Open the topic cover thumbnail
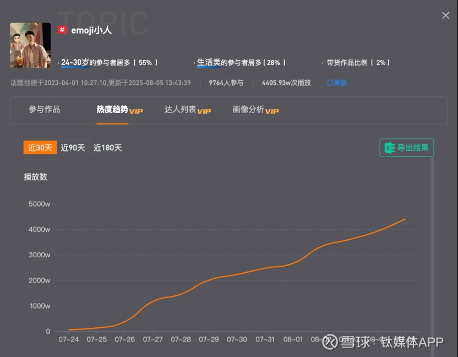This screenshot has height=357, width=458. [30, 45]
